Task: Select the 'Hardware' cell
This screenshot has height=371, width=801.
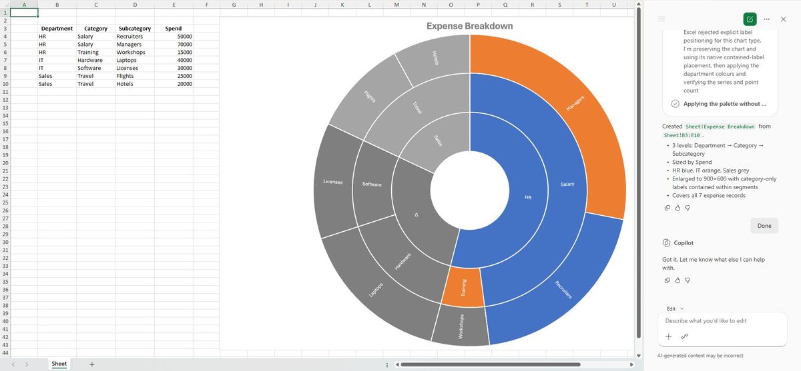Action: coord(95,60)
